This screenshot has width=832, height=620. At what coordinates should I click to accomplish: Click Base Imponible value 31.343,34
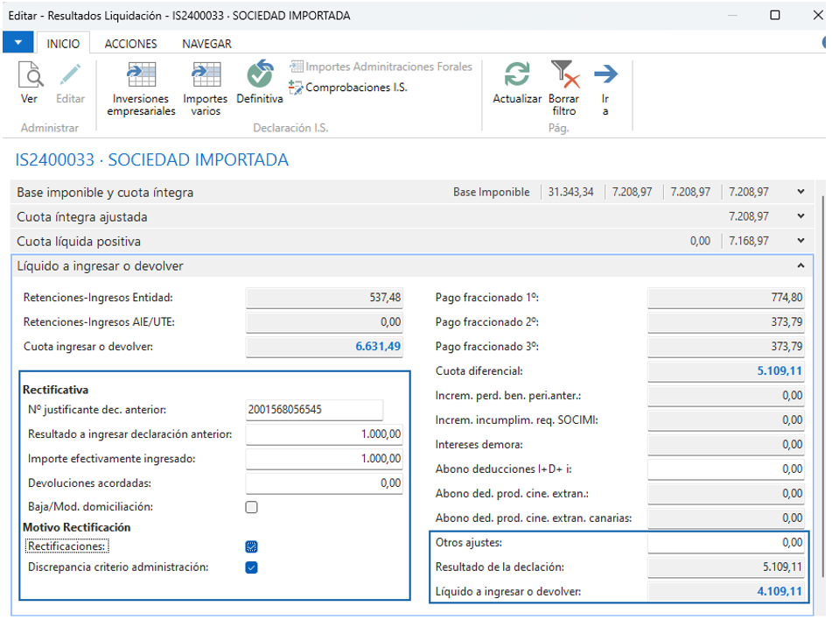pos(571,192)
